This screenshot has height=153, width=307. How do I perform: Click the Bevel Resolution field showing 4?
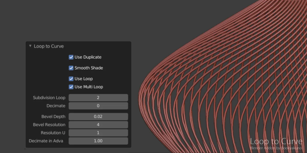(x=98, y=125)
